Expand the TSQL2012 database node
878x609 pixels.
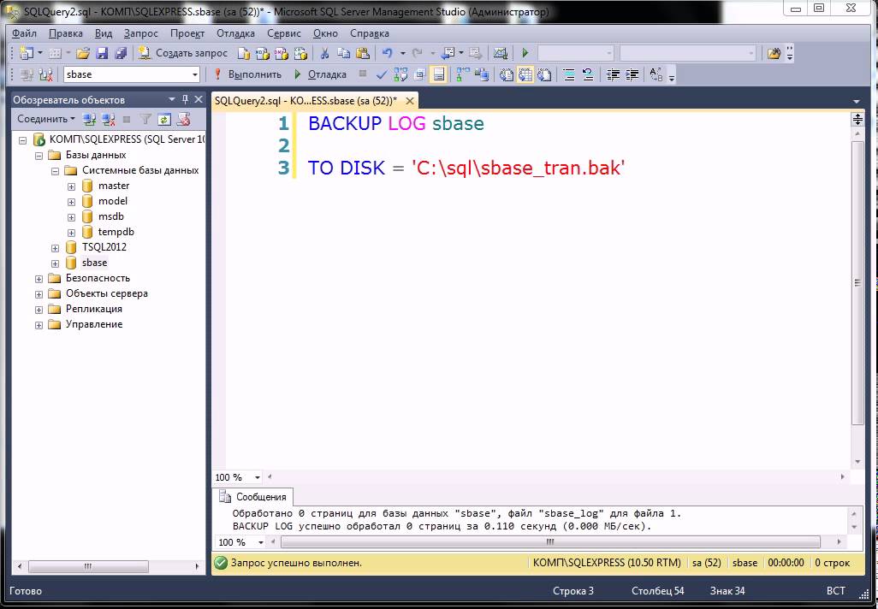(x=55, y=248)
